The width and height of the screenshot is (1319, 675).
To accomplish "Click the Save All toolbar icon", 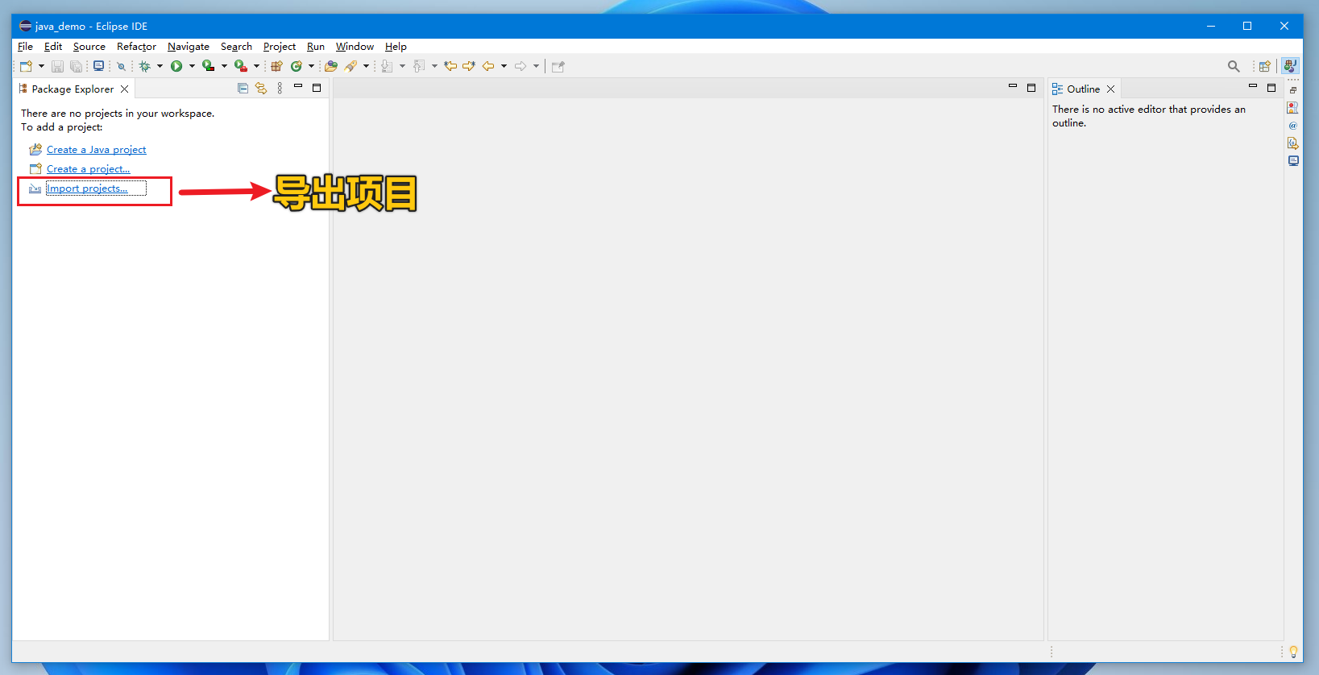I will 76,66.
